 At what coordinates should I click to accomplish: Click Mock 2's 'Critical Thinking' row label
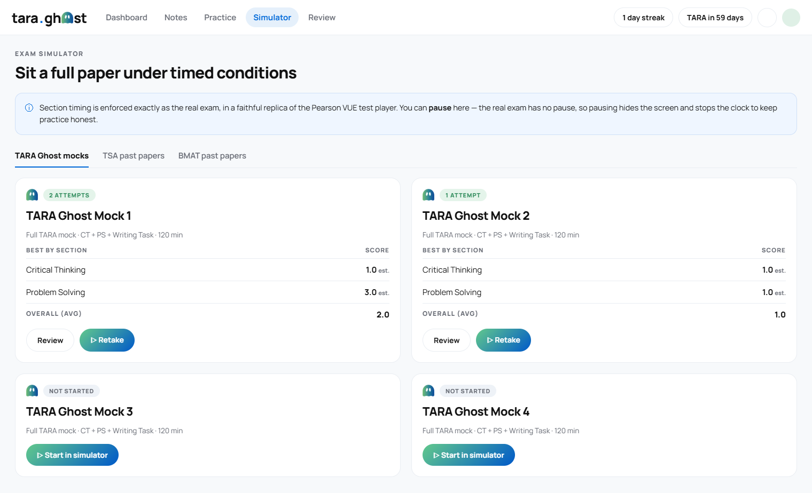coord(452,270)
